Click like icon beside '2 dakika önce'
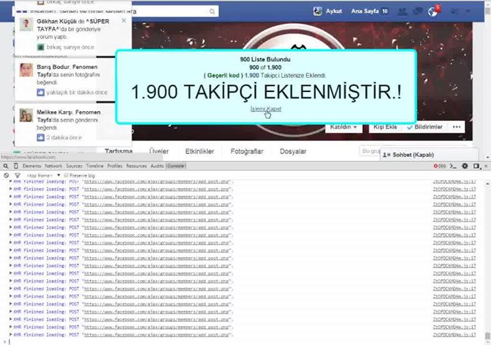The height and width of the screenshot is (345, 491). (x=40, y=138)
